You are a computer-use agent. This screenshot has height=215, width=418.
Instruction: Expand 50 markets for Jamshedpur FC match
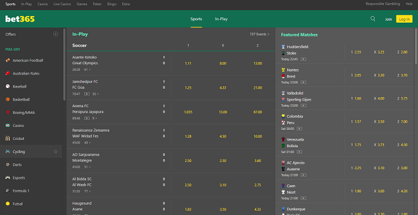tap(96, 94)
